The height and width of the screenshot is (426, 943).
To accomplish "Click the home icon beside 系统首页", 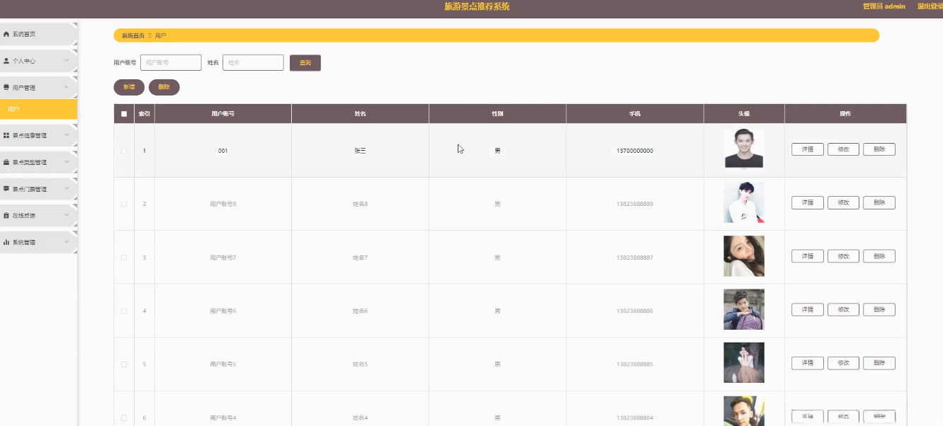I will tap(6, 34).
